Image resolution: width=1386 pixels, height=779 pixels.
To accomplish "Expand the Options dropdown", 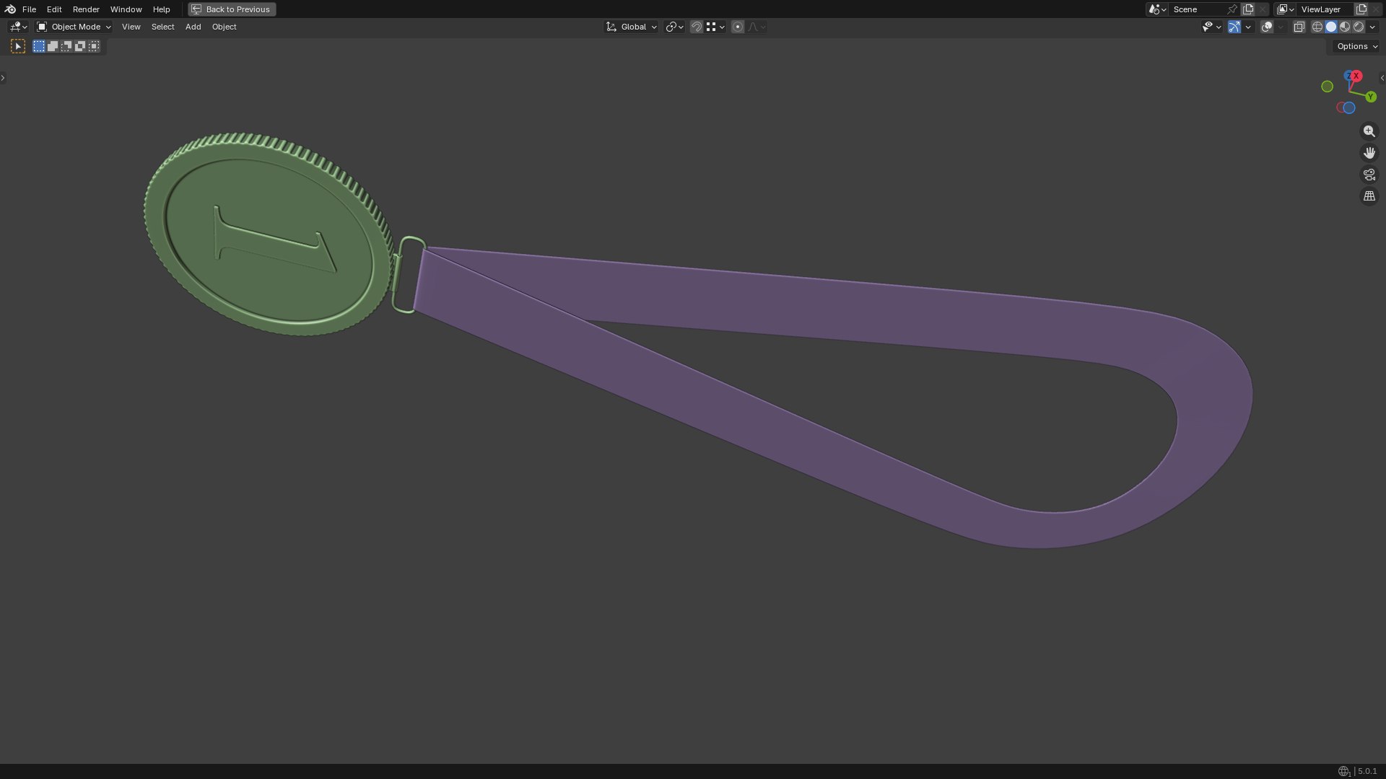I will click(x=1357, y=46).
